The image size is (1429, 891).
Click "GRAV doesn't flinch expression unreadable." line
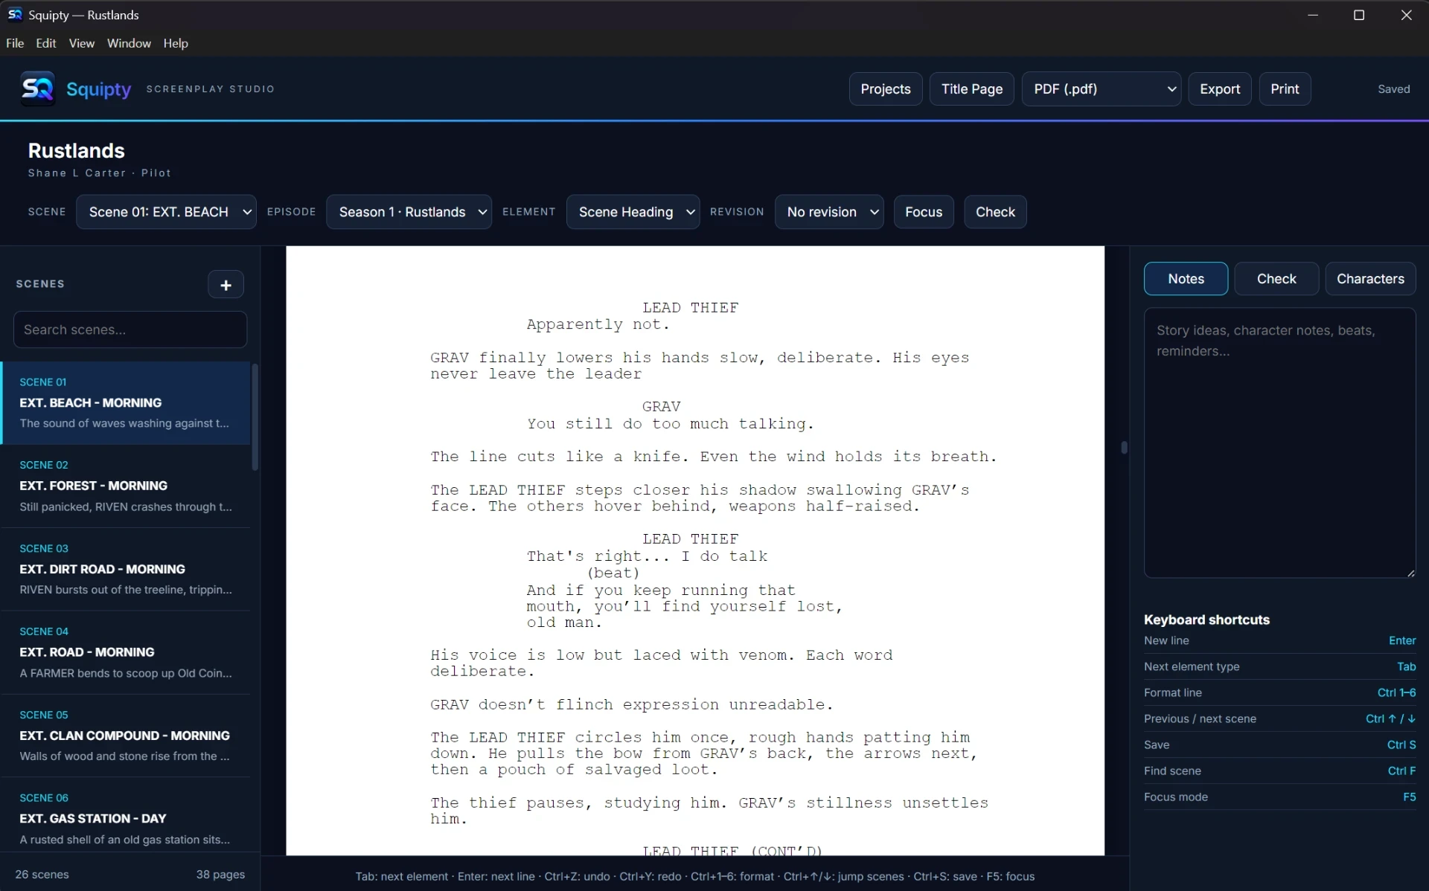[x=632, y=704]
